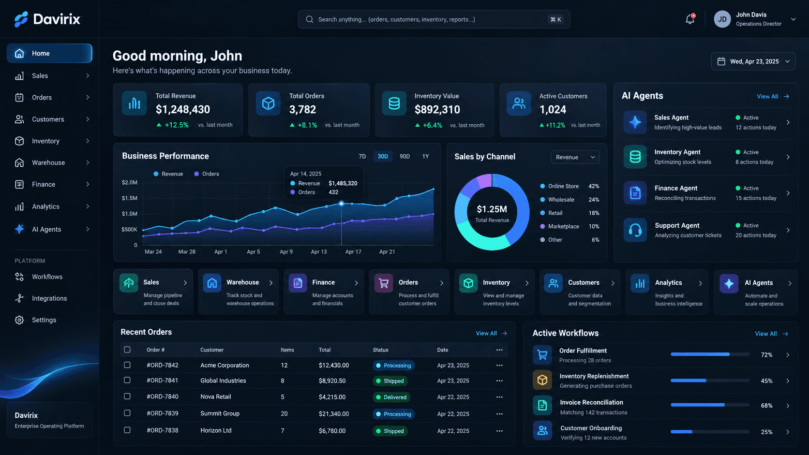Click the Total Revenue bar chart icon
809x455 pixels.
tap(134, 103)
